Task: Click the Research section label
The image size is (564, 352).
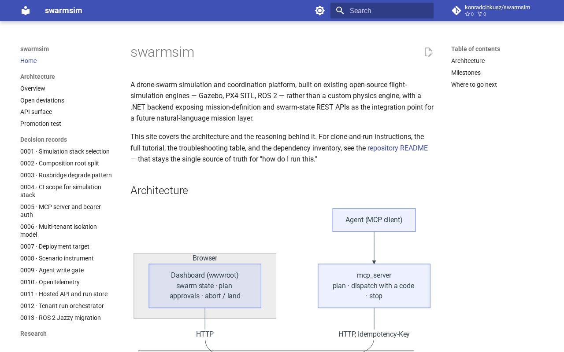Action: pos(33,334)
